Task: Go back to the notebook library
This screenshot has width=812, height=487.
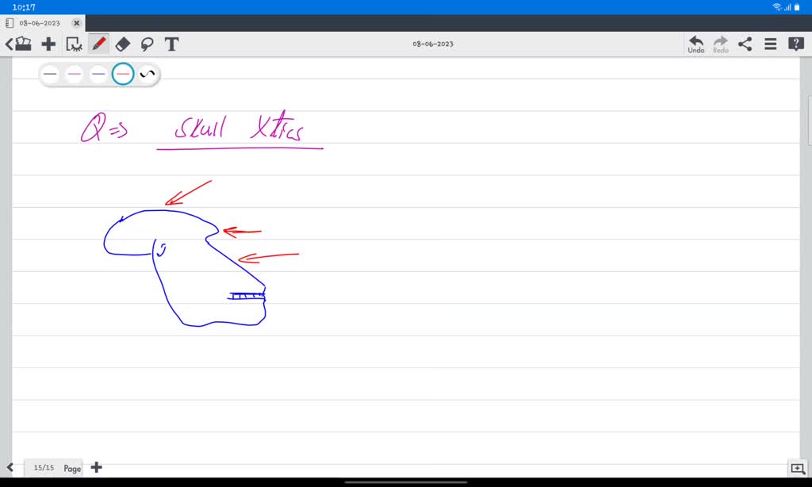Action: point(18,44)
